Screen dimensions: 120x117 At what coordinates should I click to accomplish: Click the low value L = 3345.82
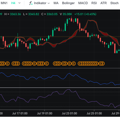pos(31,14)
